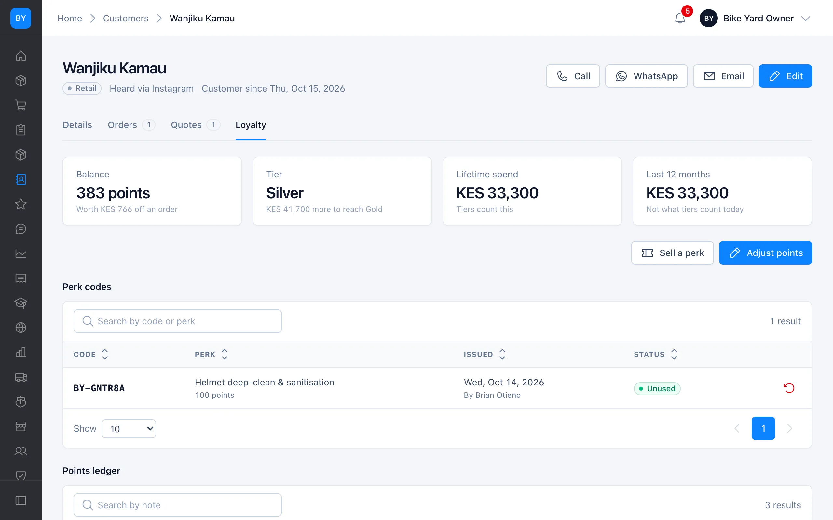The height and width of the screenshot is (520, 833).
Task: Open the home icon in the sidebar
Action: click(20, 56)
